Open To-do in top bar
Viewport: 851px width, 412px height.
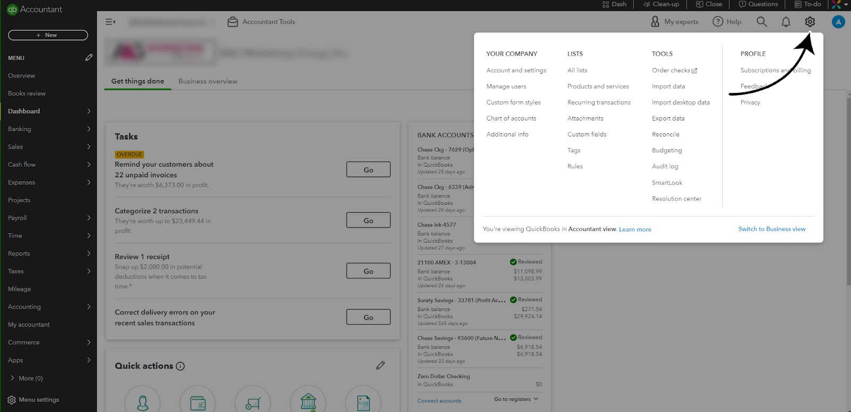808,4
